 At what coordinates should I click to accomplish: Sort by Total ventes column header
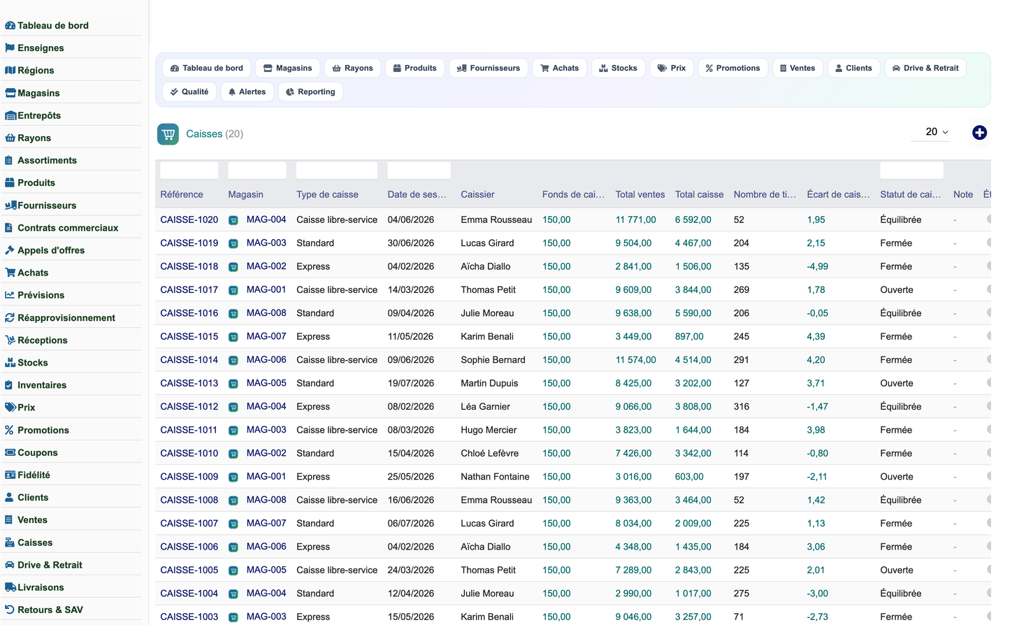point(640,194)
